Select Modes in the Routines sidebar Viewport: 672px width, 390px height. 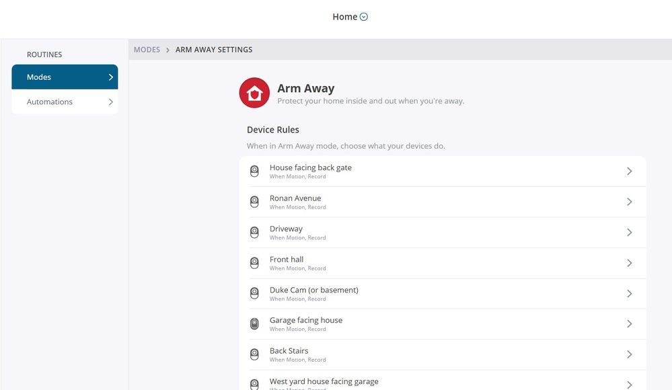click(65, 77)
